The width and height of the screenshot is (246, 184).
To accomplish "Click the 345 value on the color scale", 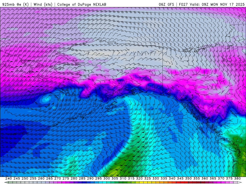I will (180, 178).
